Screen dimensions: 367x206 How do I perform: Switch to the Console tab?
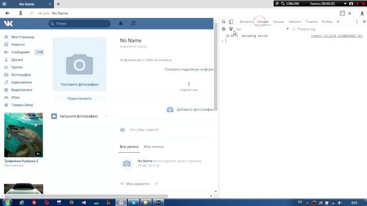point(263,22)
